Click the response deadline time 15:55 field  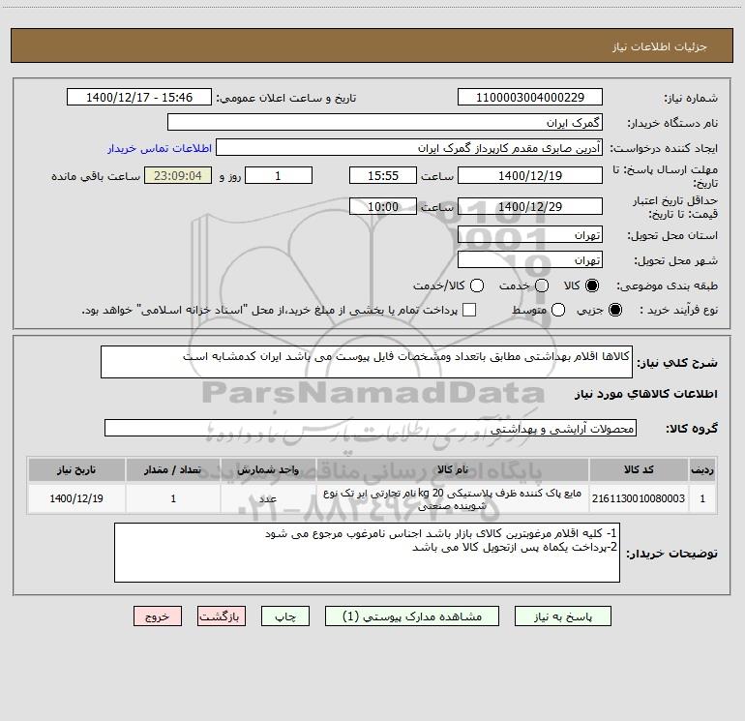coord(383,176)
